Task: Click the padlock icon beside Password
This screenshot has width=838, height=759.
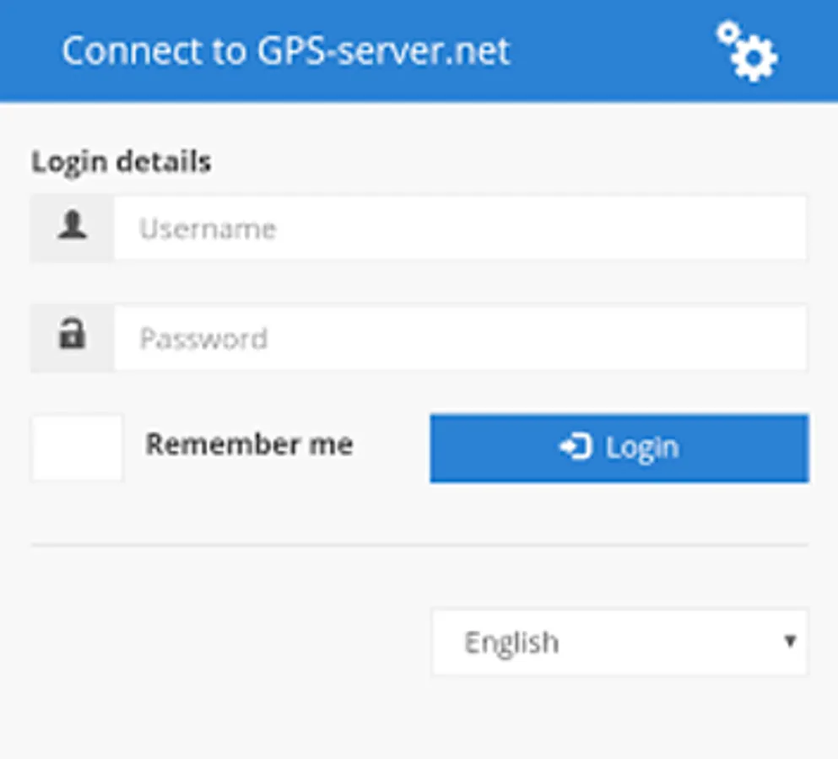Action: tap(72, 334)
